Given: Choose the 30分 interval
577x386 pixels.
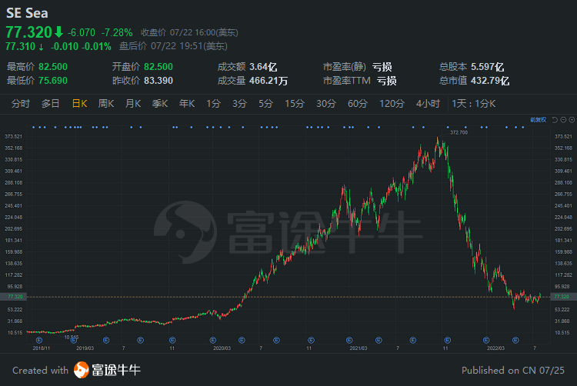Looking at the screenshot, I should coord(326,104).
